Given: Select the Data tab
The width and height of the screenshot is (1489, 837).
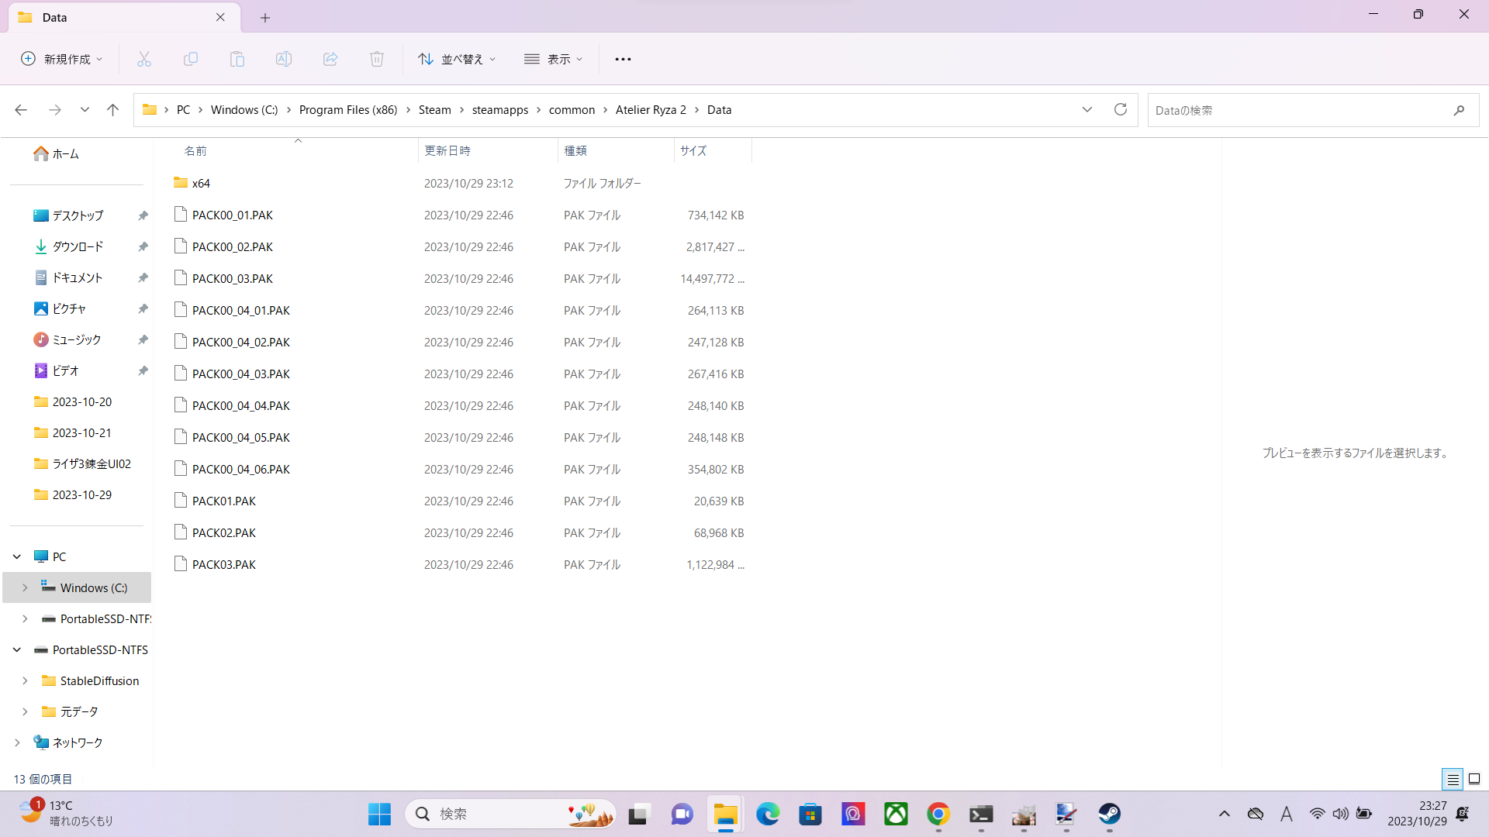Looking at the screenshot, I should coord(124,17).
